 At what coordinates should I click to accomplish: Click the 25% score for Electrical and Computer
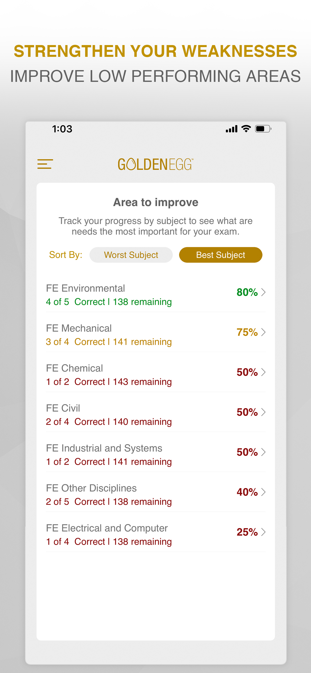(x=247, y=532)
